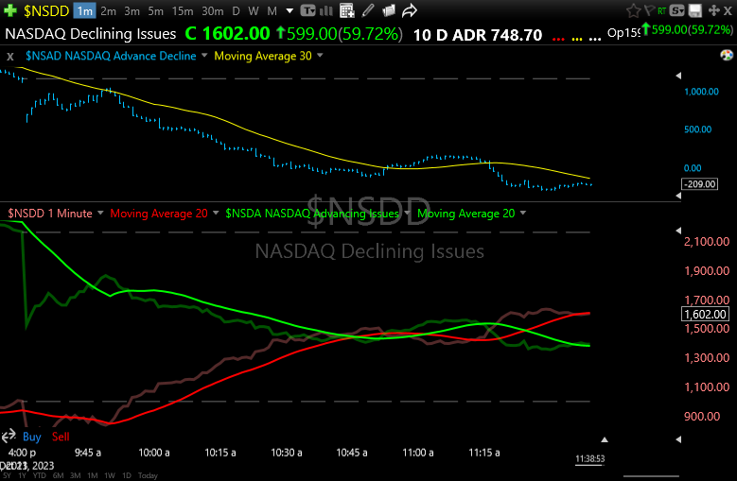Select the pencil drawing tool
This screenshot has width=737, height=481.
click(x=367, y=11)
